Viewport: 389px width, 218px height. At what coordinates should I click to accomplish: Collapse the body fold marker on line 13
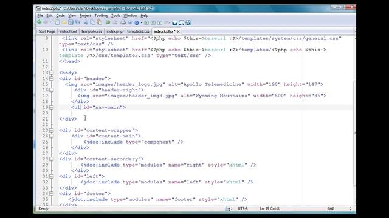click(51, 73)
